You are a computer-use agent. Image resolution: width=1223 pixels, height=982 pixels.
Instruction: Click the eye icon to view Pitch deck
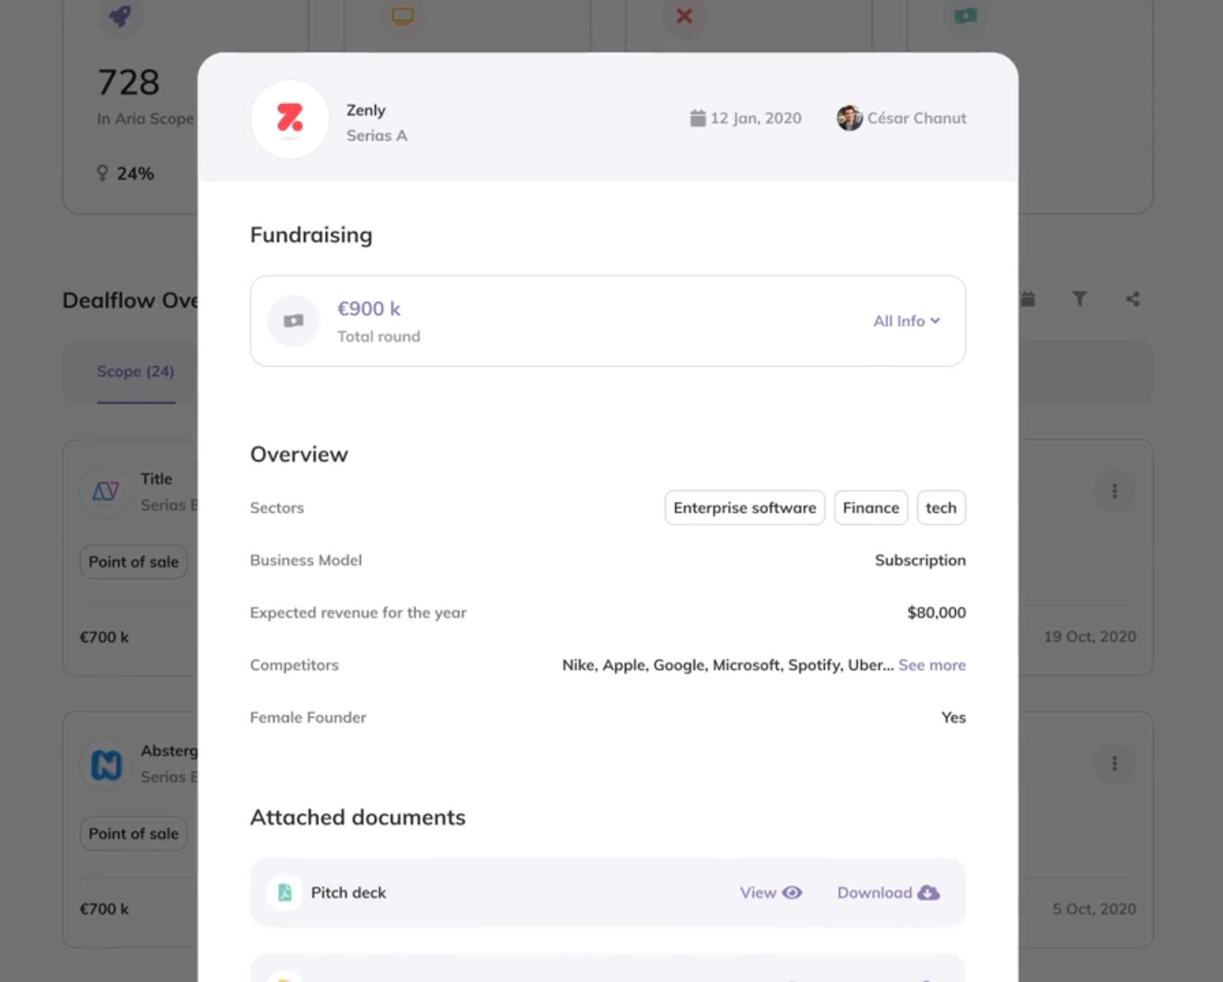[792, 892]
